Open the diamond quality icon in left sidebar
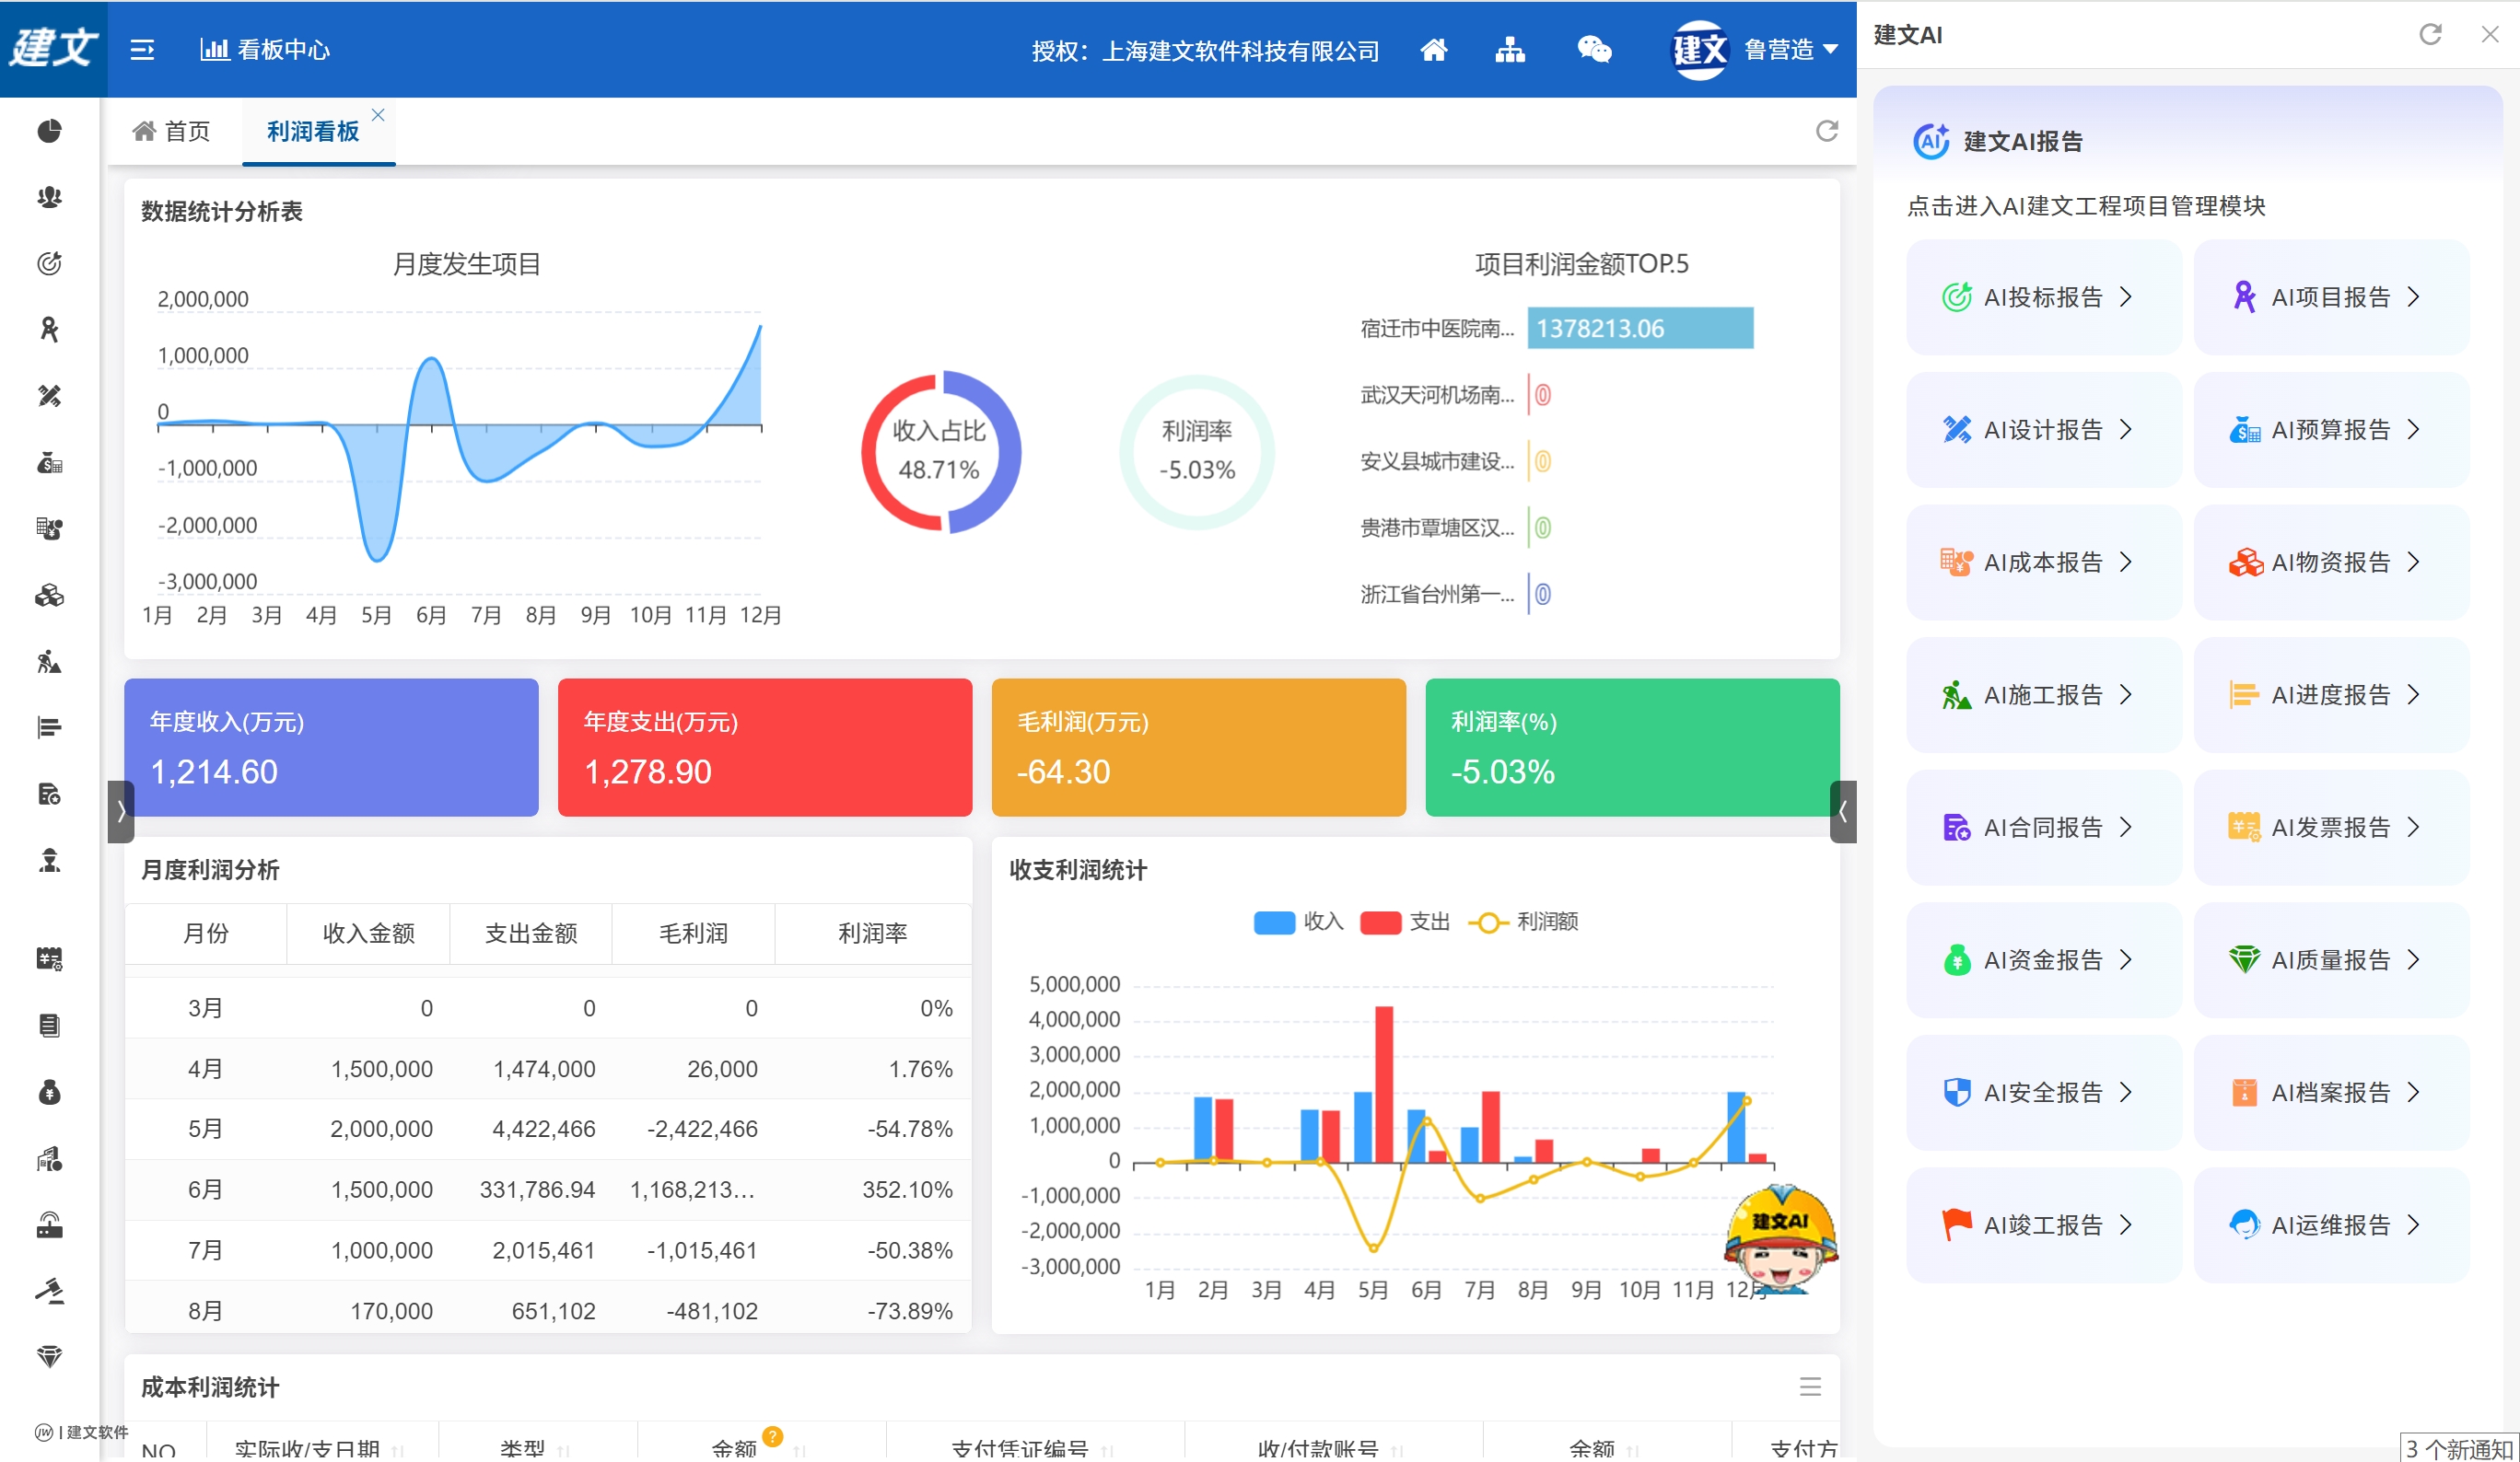 pos(49,1356)
